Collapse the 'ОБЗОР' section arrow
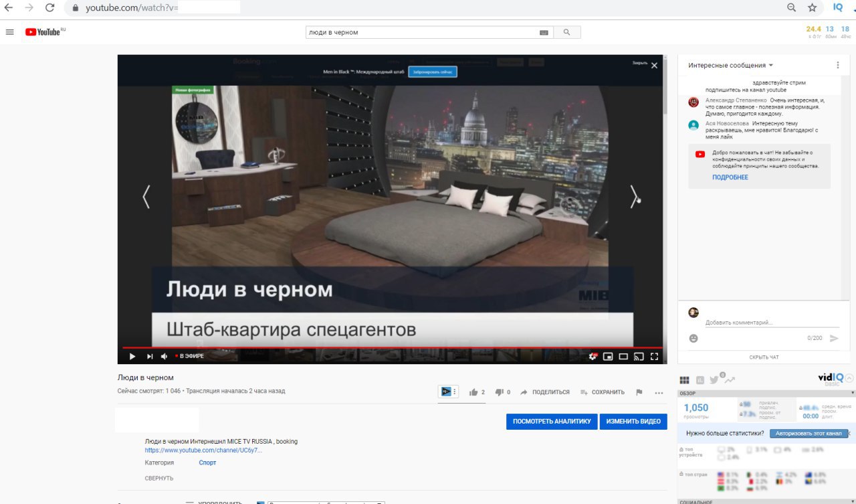Screen dimensions: 856x504 click(x=852, y=393)
